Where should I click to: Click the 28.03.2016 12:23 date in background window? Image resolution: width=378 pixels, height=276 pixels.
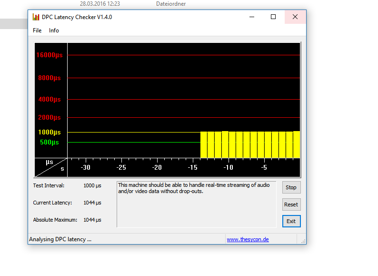click(x=100, y=4)
